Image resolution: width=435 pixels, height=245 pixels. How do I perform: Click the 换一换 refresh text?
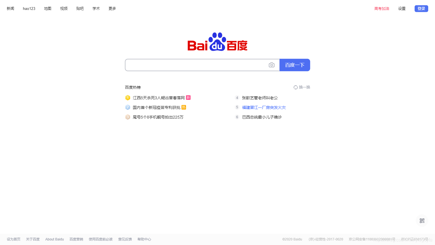pos(304,87)
